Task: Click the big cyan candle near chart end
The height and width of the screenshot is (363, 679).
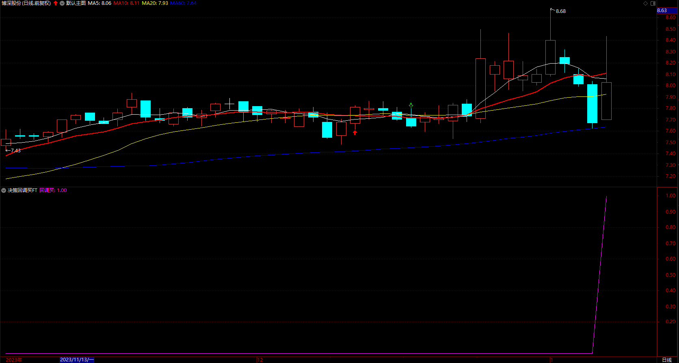Action: tap(592, 104)
